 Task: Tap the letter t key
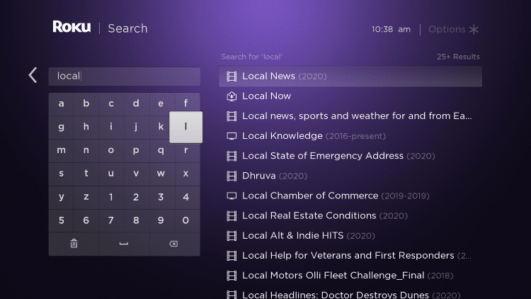(x=86, y=174)
